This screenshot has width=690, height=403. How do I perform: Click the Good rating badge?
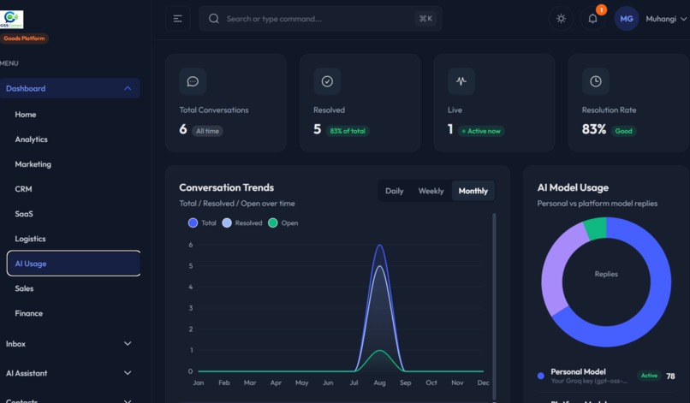tap(623, 131)
